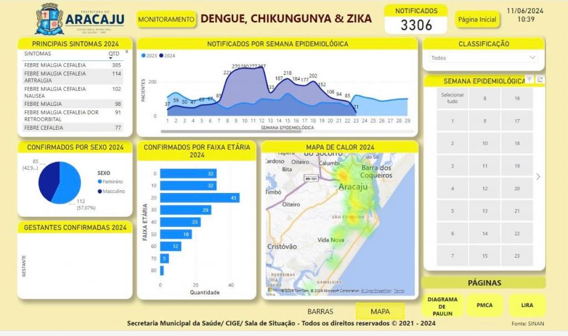Click the QTD sort arrow indicator
Screen dimensions: 568x336
point(110,58)
